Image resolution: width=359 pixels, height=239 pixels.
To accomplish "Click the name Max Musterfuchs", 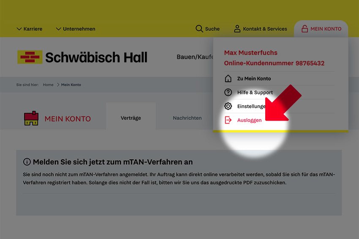I will click(251, 53).
